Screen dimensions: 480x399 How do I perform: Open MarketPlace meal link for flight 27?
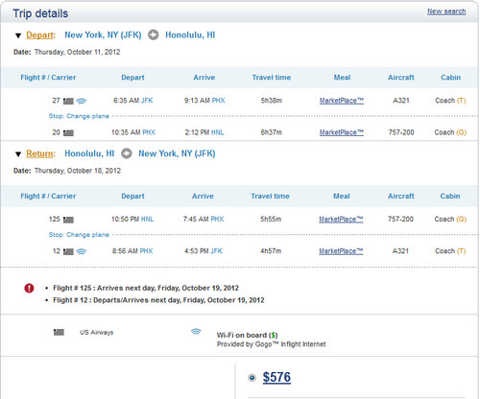pyautogui.click(x=342, y=101)
